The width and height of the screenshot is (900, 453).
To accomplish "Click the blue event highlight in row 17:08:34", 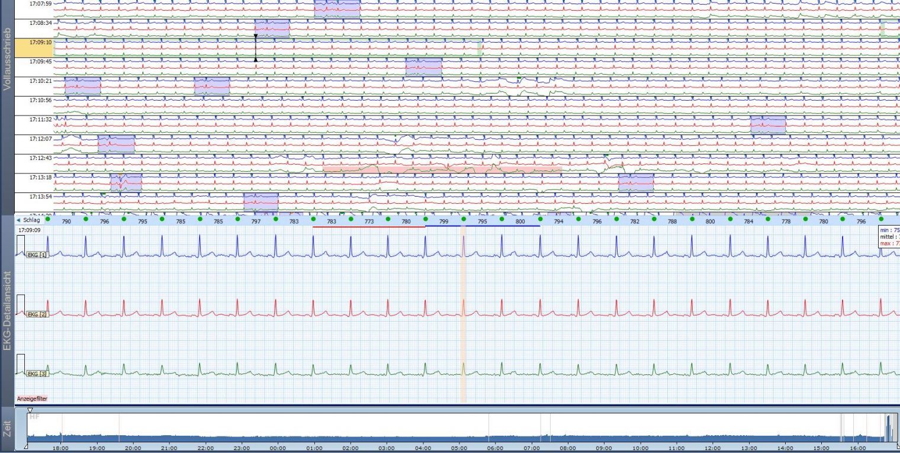I will 272,28.
